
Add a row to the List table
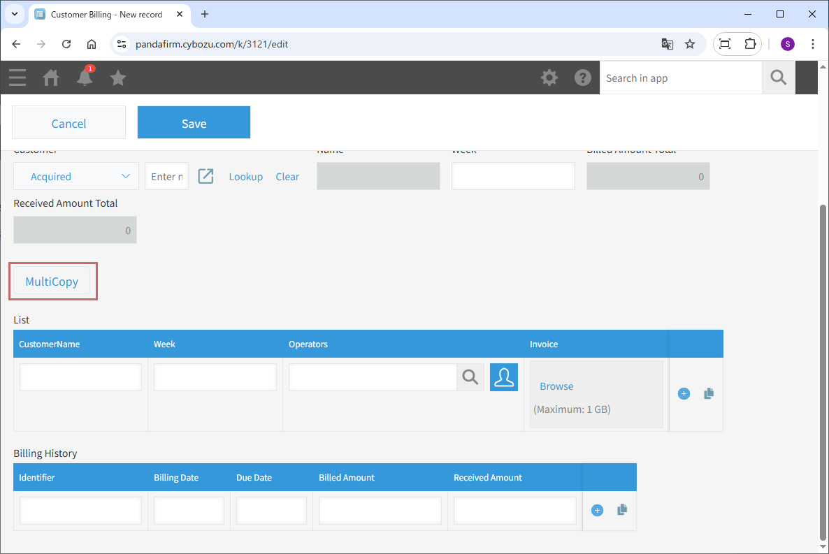(x=684, y=394)
